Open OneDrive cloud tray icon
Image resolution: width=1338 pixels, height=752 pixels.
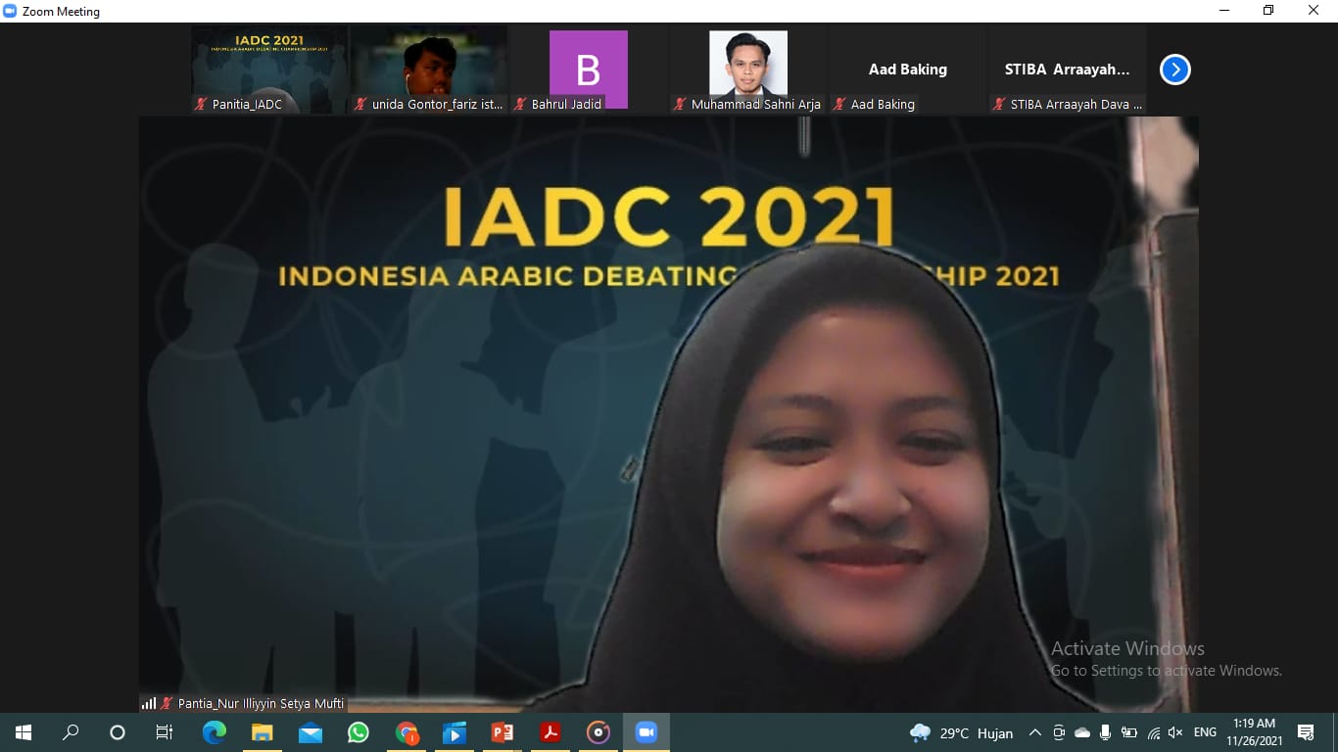coord(1082,732)
